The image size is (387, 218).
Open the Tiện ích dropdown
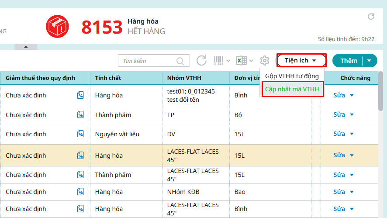(301, 61)
